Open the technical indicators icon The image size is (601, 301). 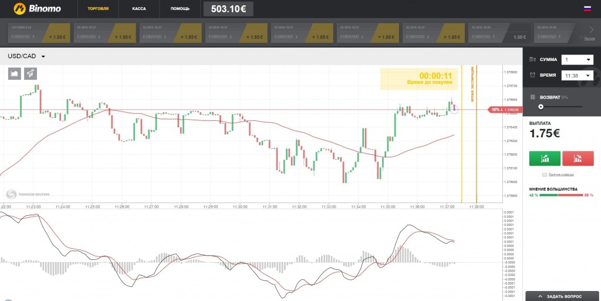click(x=31, y=73)
